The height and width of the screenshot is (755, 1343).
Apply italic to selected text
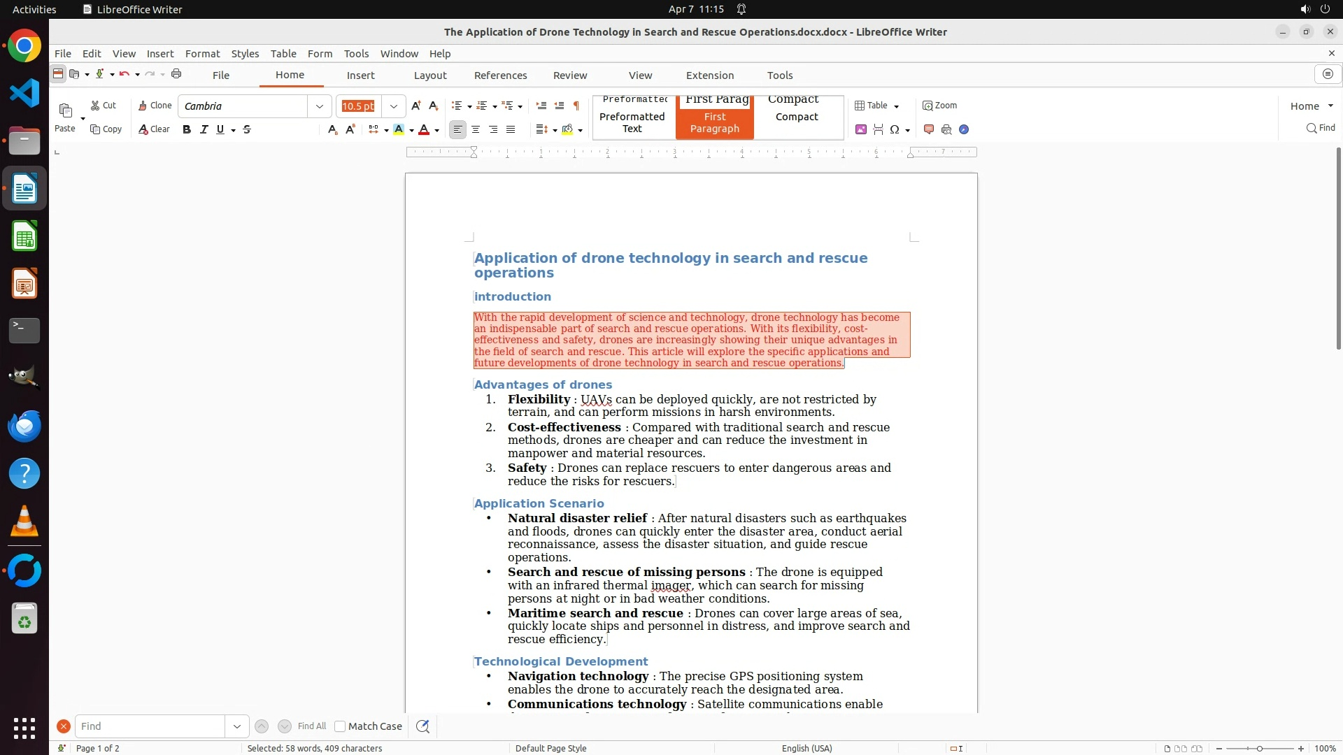(204, 129)
